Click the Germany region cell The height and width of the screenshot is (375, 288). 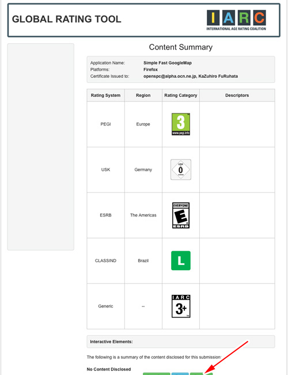143,169
